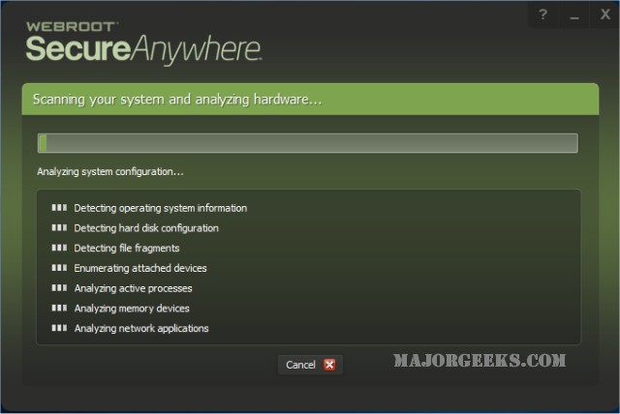The height and width of the screenshot is (414, 620).
Task: Click the status icon beside Detecting hard disk configuration
Action: point(58,228)
